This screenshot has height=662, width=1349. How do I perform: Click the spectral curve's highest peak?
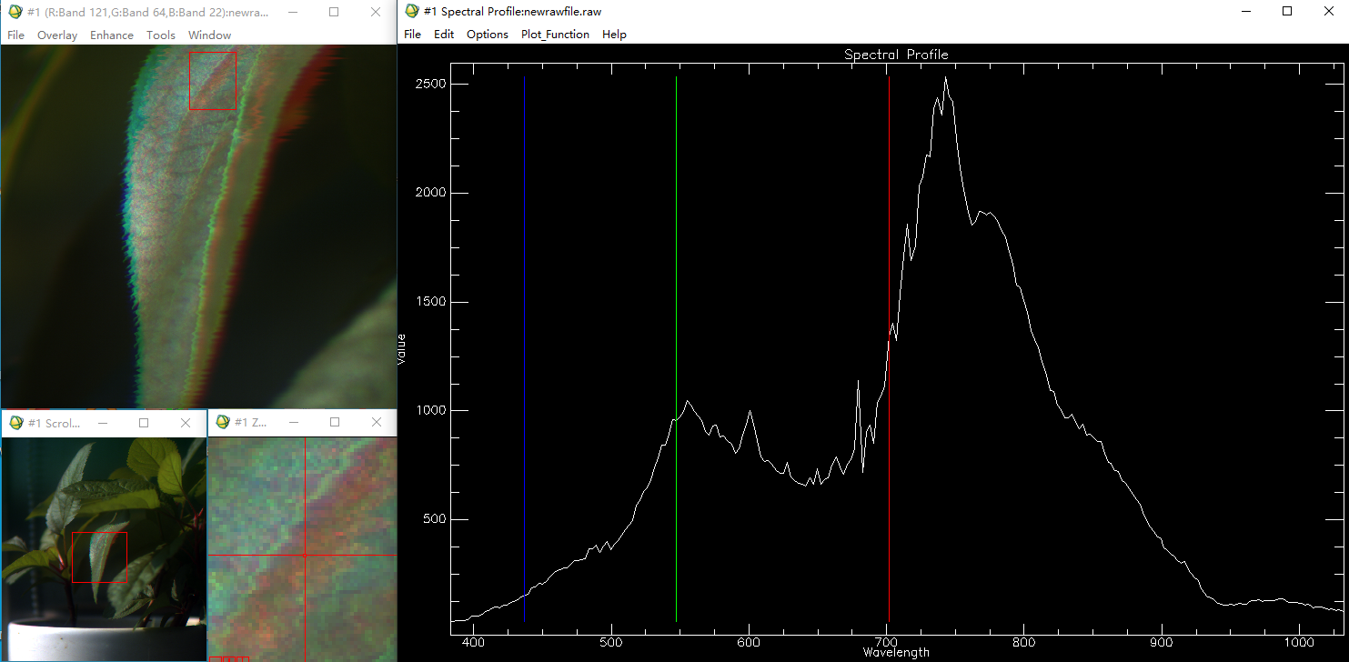(x=946, y=78)
